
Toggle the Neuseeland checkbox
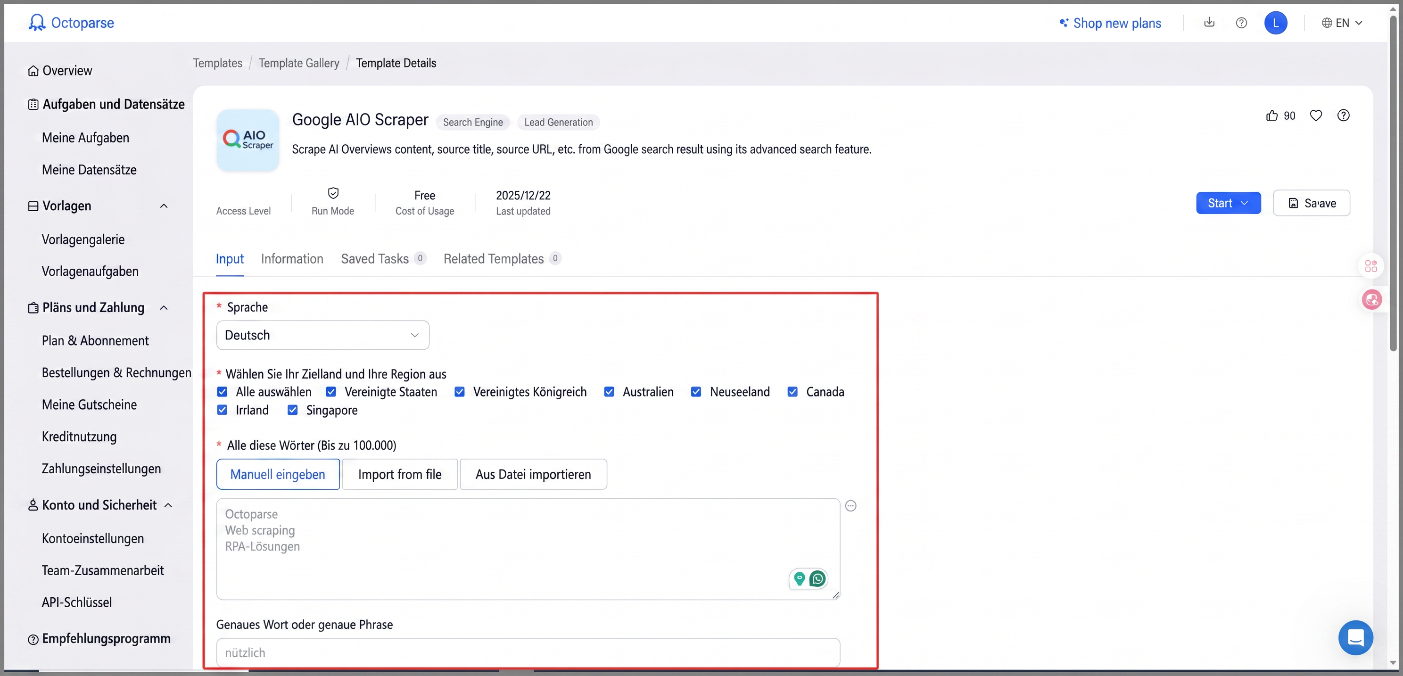pos(695,392)
